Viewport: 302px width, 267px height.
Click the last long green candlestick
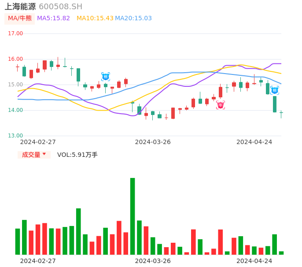pyautogui.click(x=275, y=104)
